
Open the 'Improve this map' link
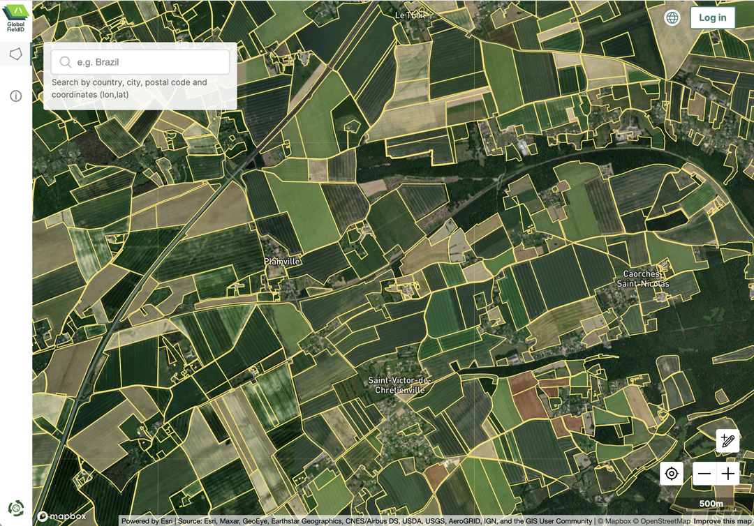723,521
